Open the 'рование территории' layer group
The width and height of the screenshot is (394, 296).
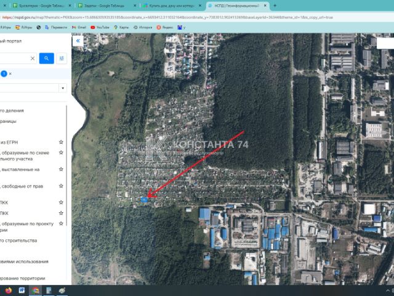pos(23,278)
